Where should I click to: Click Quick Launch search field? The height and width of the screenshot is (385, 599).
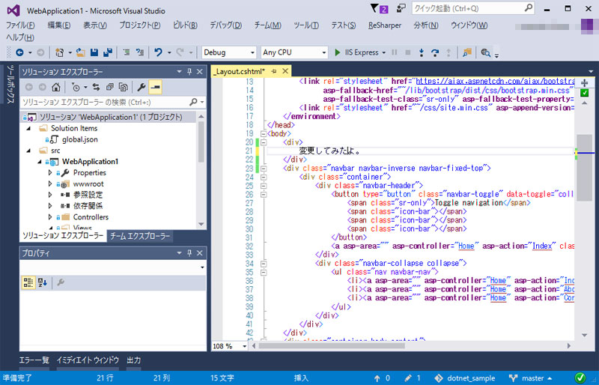tap(473, 8)
